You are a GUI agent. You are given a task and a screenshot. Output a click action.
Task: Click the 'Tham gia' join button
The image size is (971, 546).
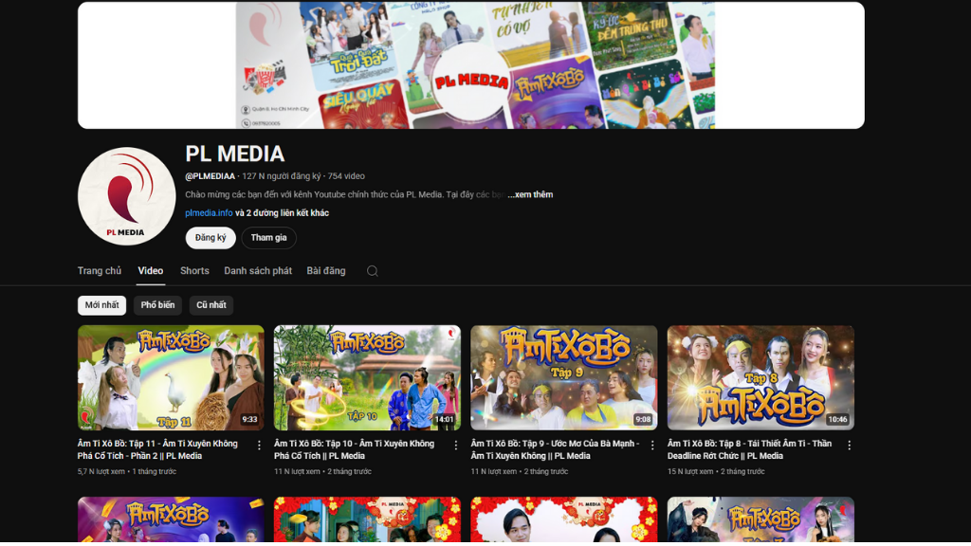268,238
